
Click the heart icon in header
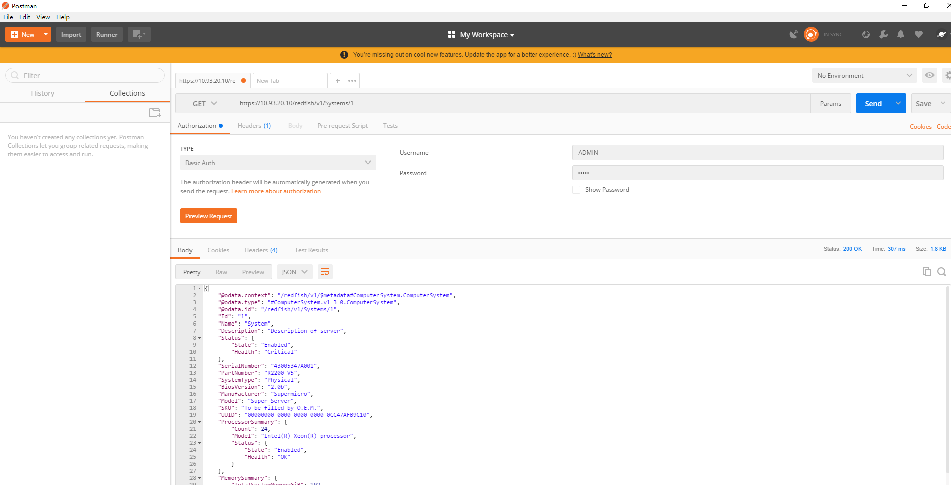point(918,34)
